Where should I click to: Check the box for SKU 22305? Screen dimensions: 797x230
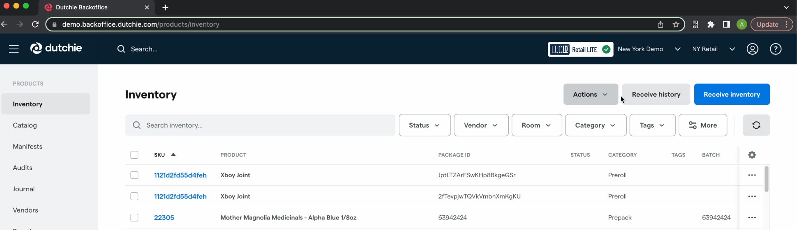tap(135, 218)
